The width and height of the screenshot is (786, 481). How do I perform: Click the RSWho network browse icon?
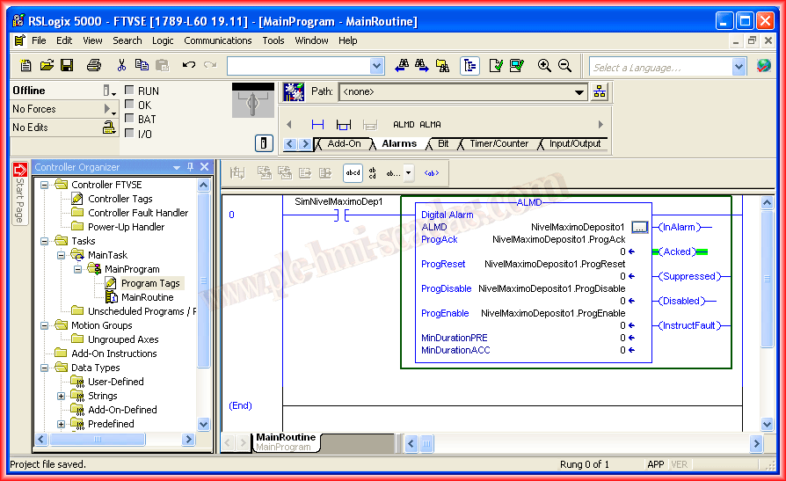600,91
